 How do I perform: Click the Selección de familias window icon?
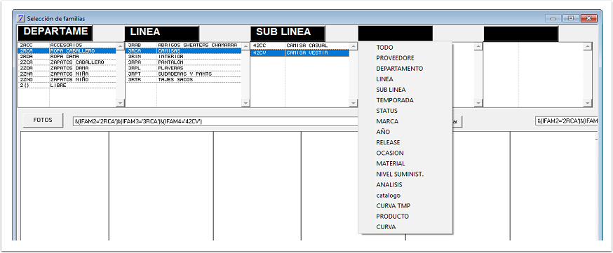(21, 18)
